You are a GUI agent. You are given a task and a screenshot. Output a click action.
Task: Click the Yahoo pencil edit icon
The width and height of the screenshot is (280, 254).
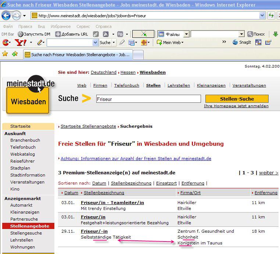(40, 43)
